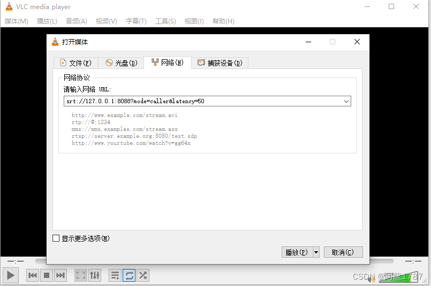431x286 pixels.
Task: Open the 工具(S) menu
Action: click(165, 21)
